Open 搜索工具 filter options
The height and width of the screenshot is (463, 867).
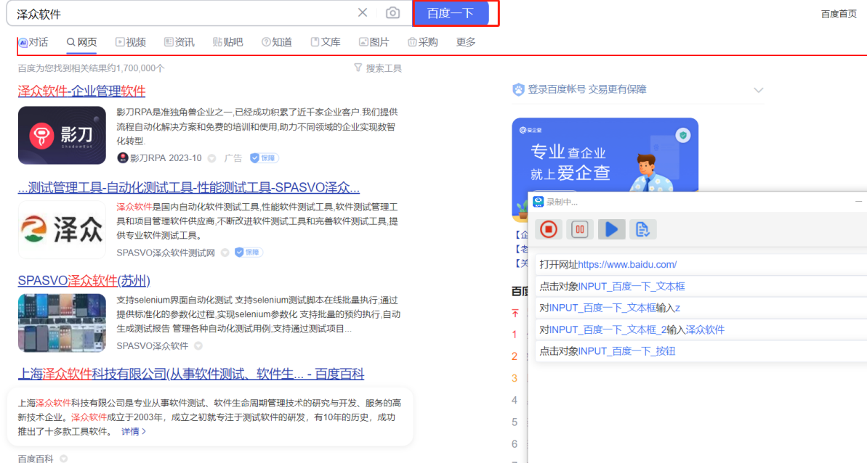pyautogui.click(x=378, y=68)
